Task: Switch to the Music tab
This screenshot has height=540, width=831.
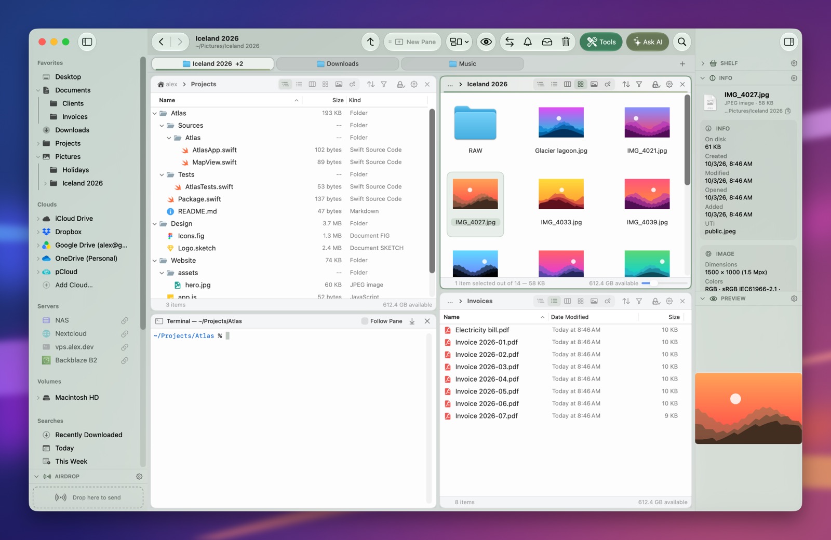Action: point(462,64)
